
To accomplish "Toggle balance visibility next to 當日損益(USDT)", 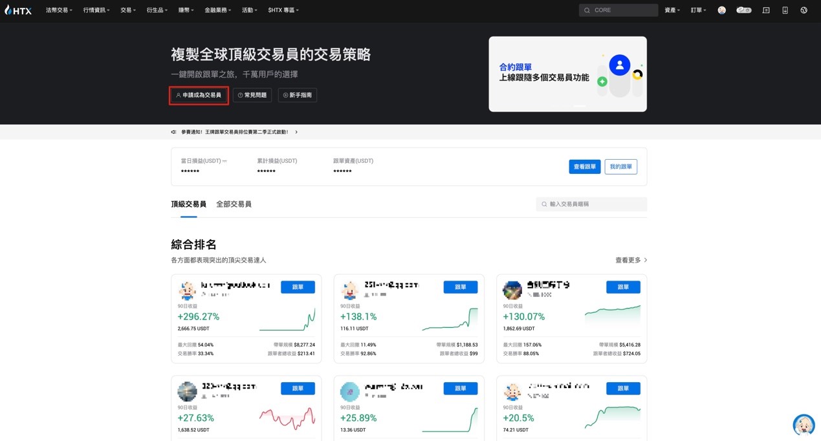I will tap(224, 161).
